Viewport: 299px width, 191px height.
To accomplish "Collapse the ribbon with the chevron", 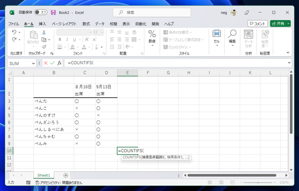I will [288, 52].
